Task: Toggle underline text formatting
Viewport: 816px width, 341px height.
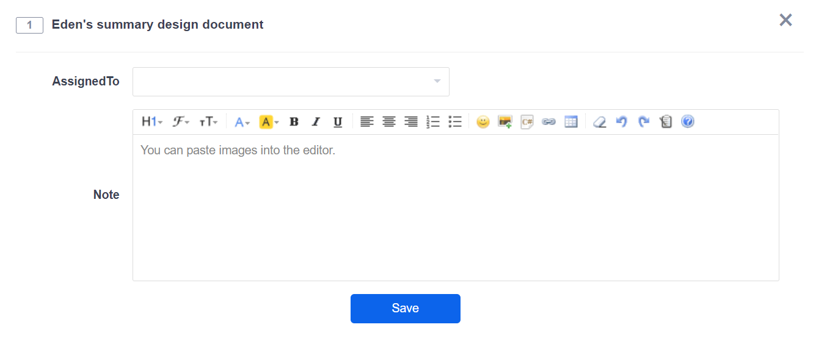Action: coord(338,122)
